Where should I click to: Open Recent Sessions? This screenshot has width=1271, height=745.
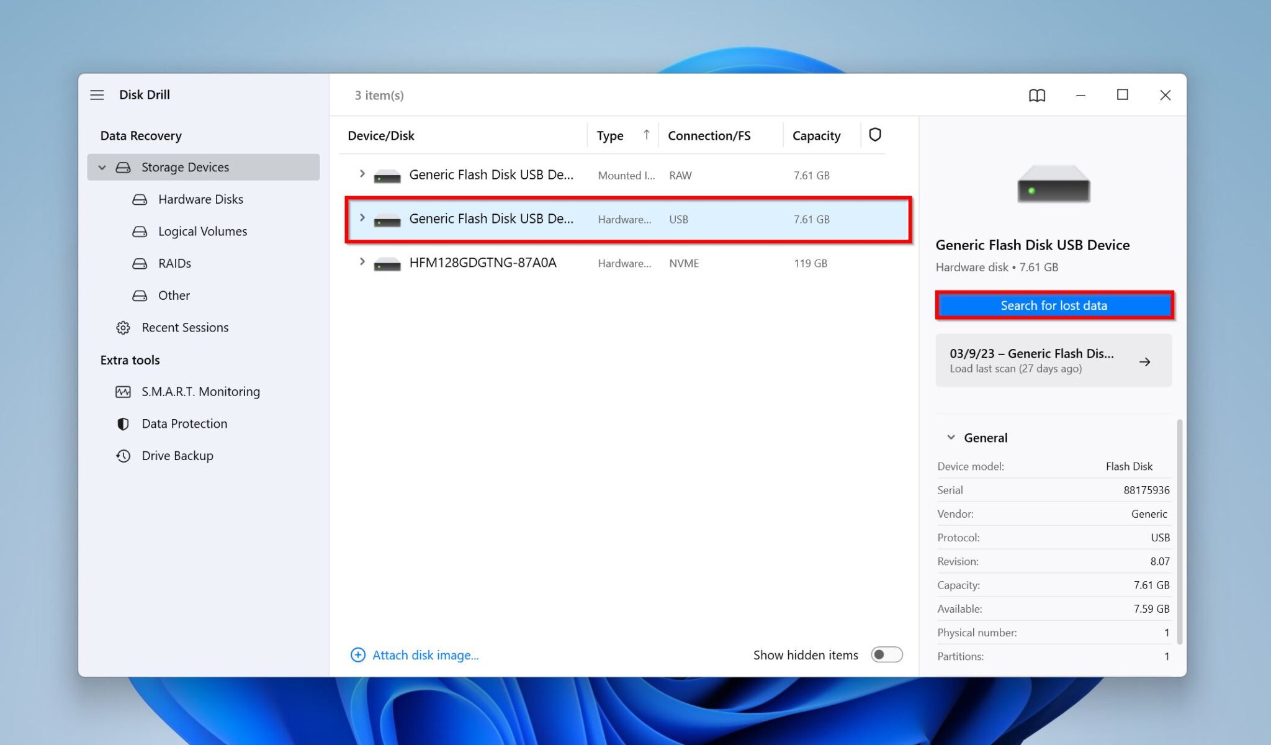point(185,327)
